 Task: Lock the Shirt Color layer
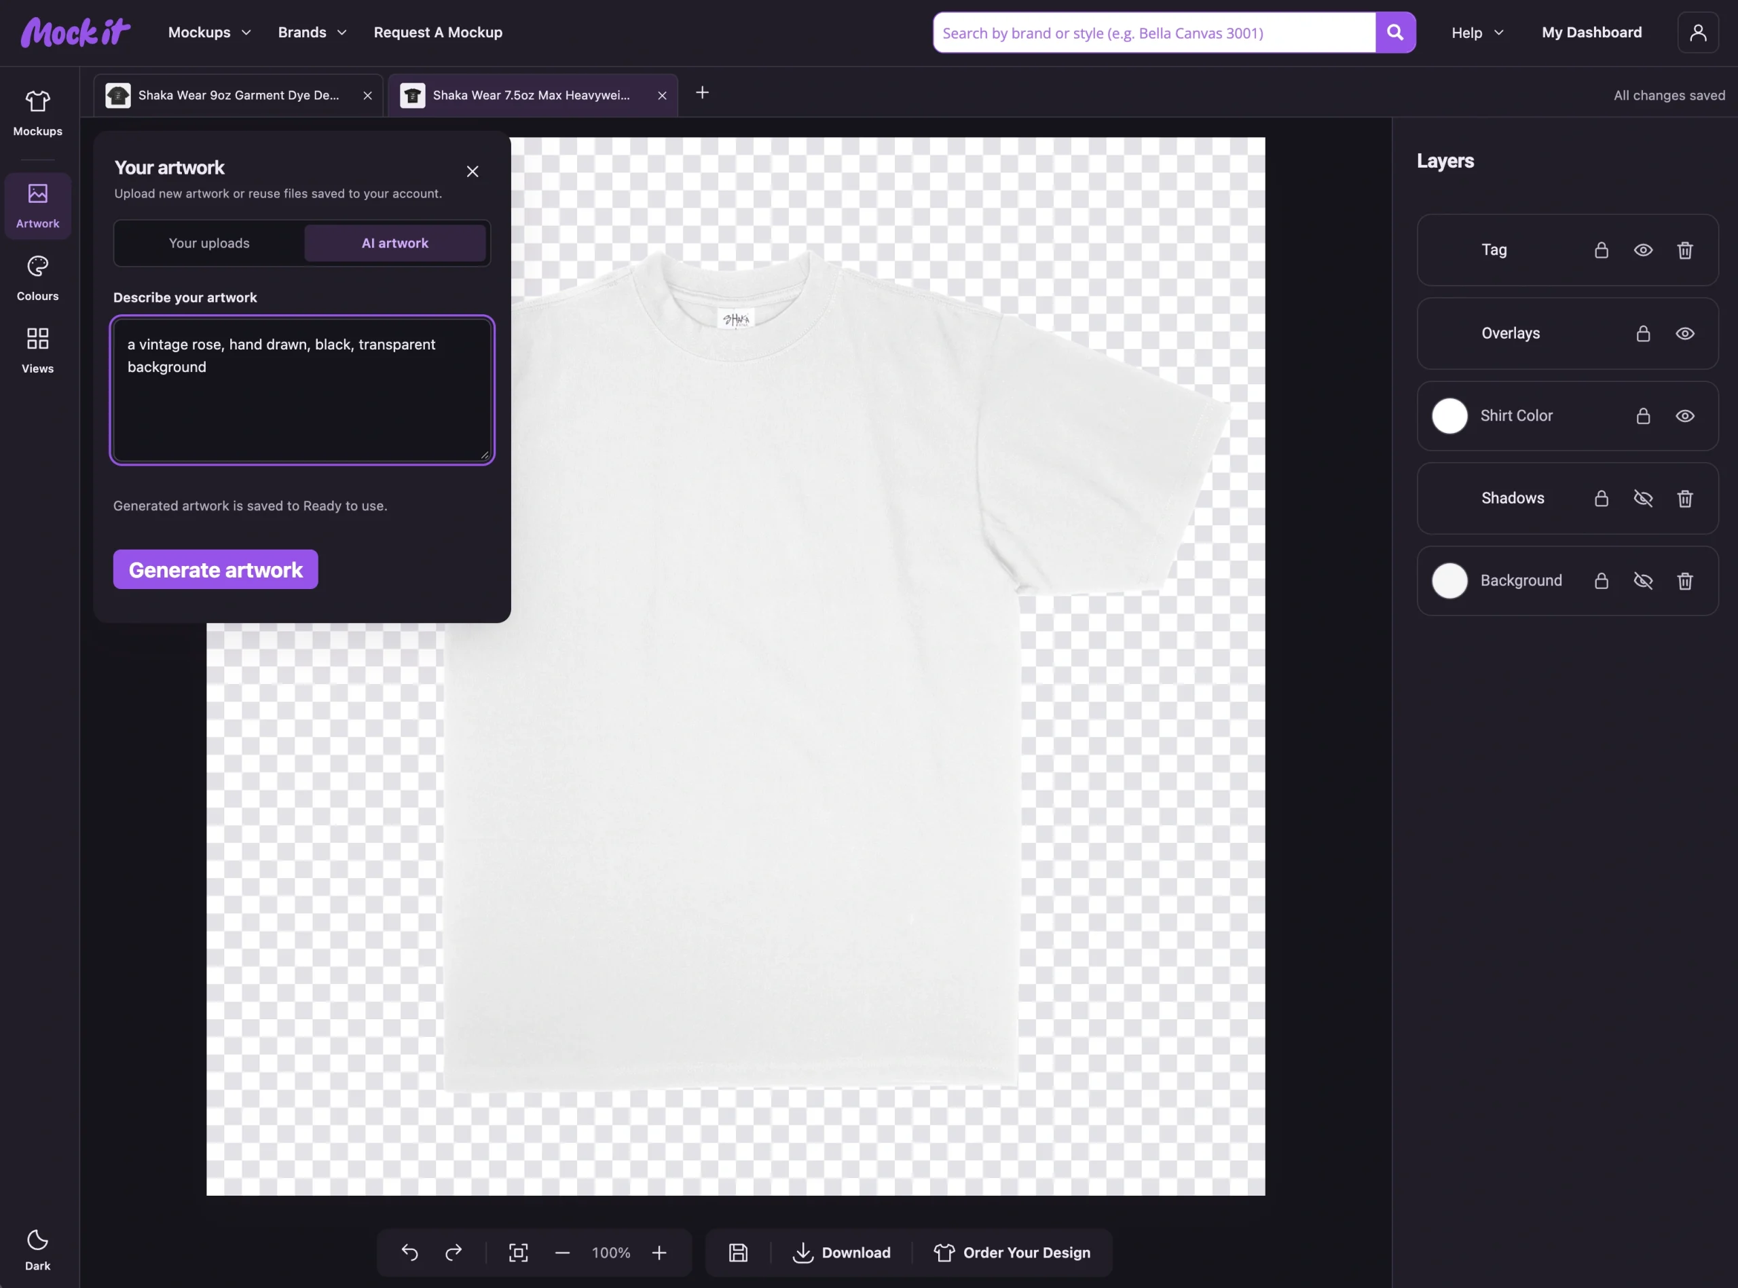(x=1643, y=415)
